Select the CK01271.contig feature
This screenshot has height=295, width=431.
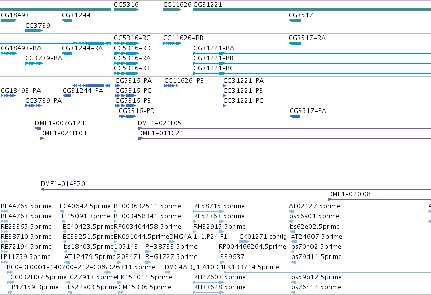pyautogui.click(x=244, y=242)
